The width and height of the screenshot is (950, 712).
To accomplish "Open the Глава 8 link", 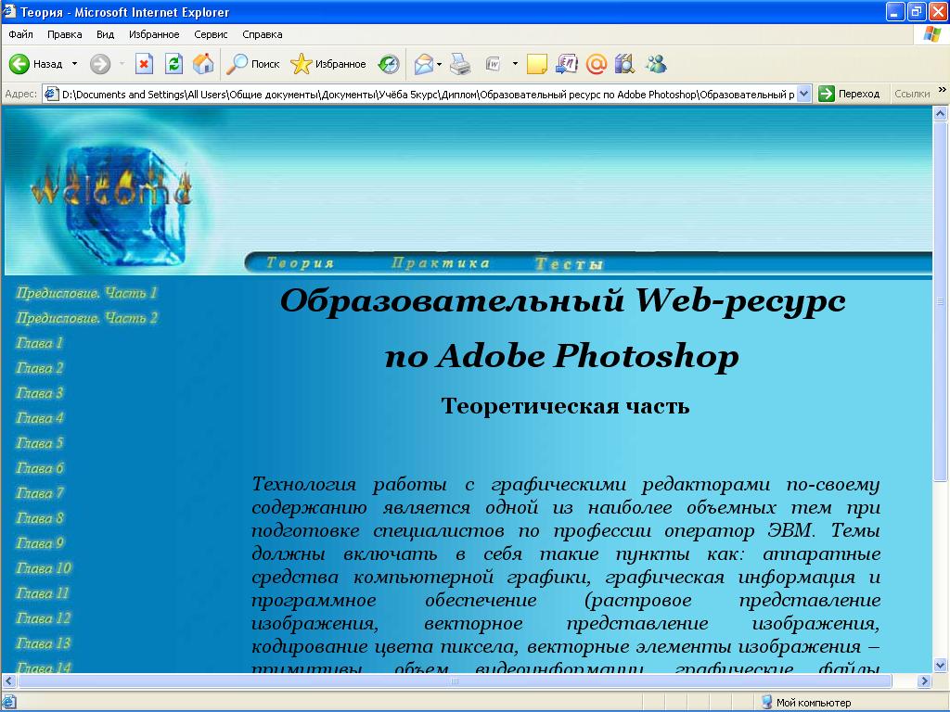I will [39, 518].
